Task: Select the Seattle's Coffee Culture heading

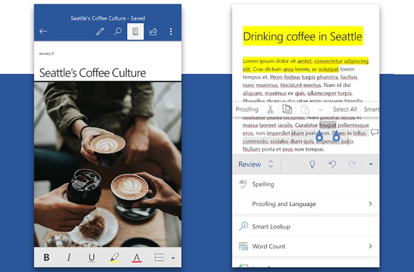Action: (93, 73)
